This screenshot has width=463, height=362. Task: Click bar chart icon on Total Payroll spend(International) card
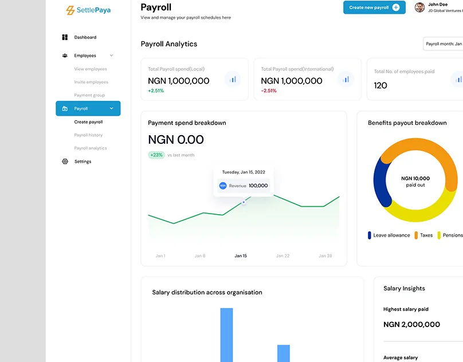tap(346, 80)
